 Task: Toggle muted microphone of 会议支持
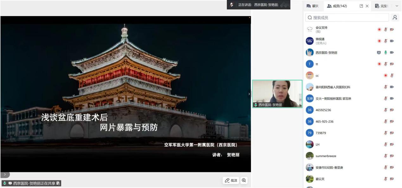pos(386,29)
